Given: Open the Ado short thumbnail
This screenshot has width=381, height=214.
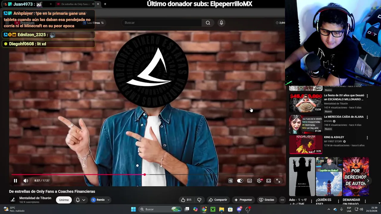Looking at the screenshot, I should point(302,177).
